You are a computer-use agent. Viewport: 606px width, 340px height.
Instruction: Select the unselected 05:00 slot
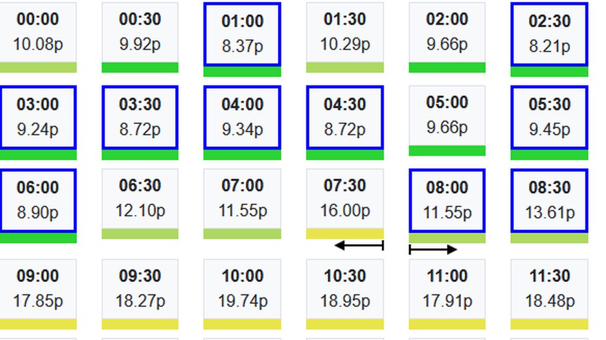click(x=447, y=116)
